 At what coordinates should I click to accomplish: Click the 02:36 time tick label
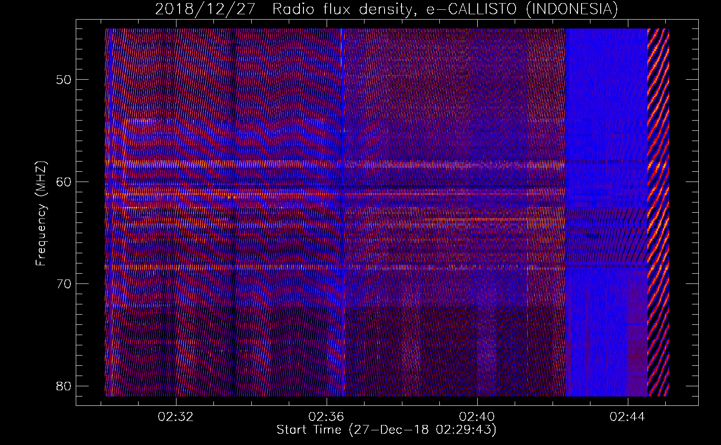(327, 417)
